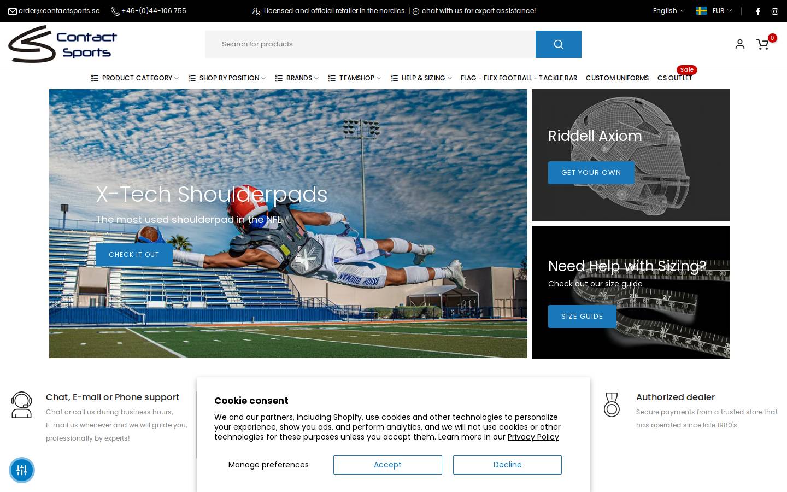This screenshot has height=492, width=787.
Task: Accept the cookie consent
Action: click(387, 465)
